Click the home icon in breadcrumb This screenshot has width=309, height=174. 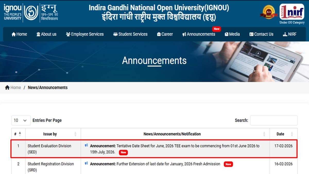(7, 88)
